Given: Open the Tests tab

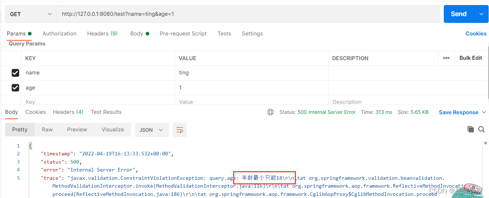Looking at the screenshot, I should point(224,34).
